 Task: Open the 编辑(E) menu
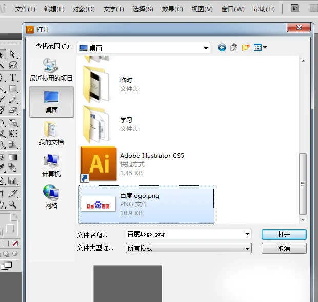pos(54,9)
